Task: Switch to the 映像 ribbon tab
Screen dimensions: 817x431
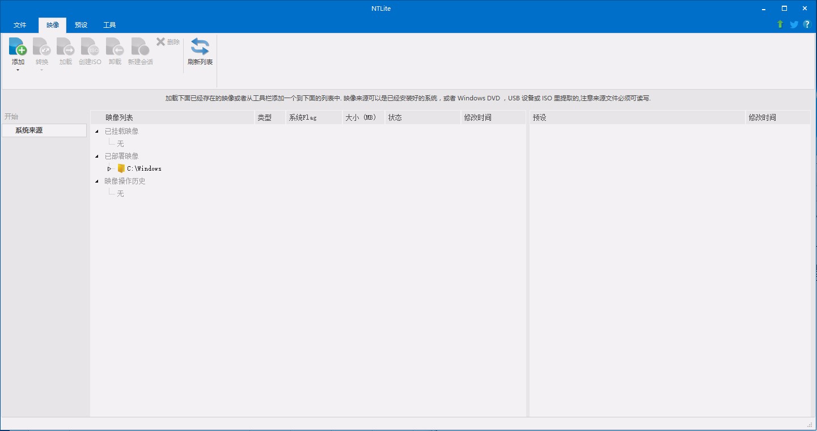Action: pos(53,25)
